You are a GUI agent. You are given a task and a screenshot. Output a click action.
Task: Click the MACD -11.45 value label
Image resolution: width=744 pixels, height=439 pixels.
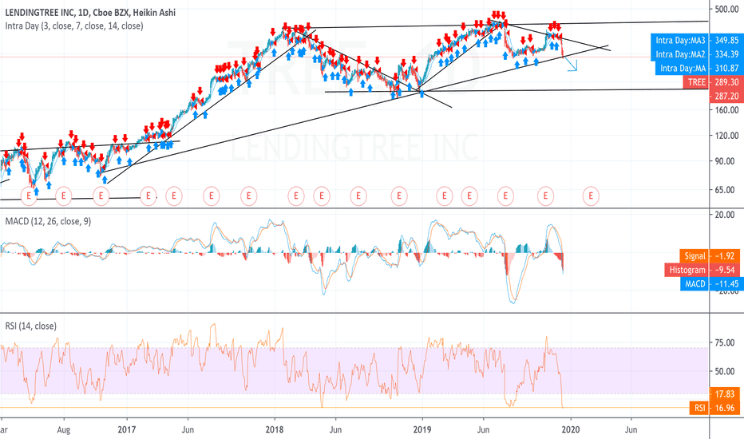[x=712, y=284]
